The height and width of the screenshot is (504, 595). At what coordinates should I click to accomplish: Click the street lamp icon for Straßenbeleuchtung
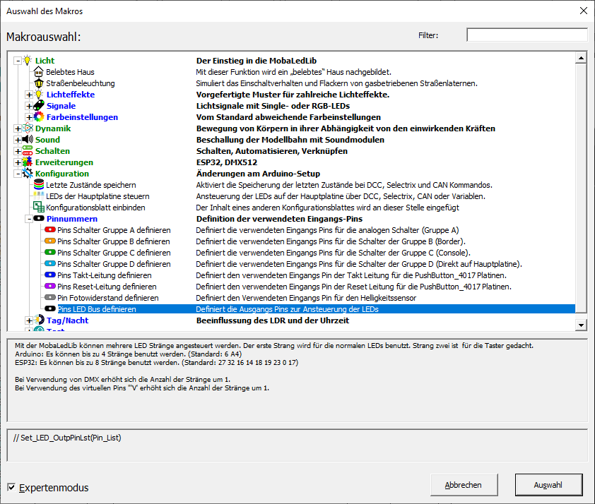pyautogui.click(x=39, y=83)
